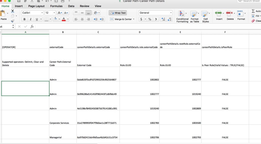Switch to the Formulas tab
Viewport: 261px width, 144px height.
[x=56, y=6]
